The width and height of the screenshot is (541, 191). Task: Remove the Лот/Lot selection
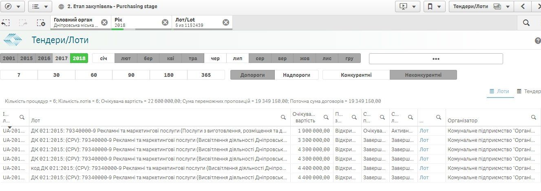[226, 22]
